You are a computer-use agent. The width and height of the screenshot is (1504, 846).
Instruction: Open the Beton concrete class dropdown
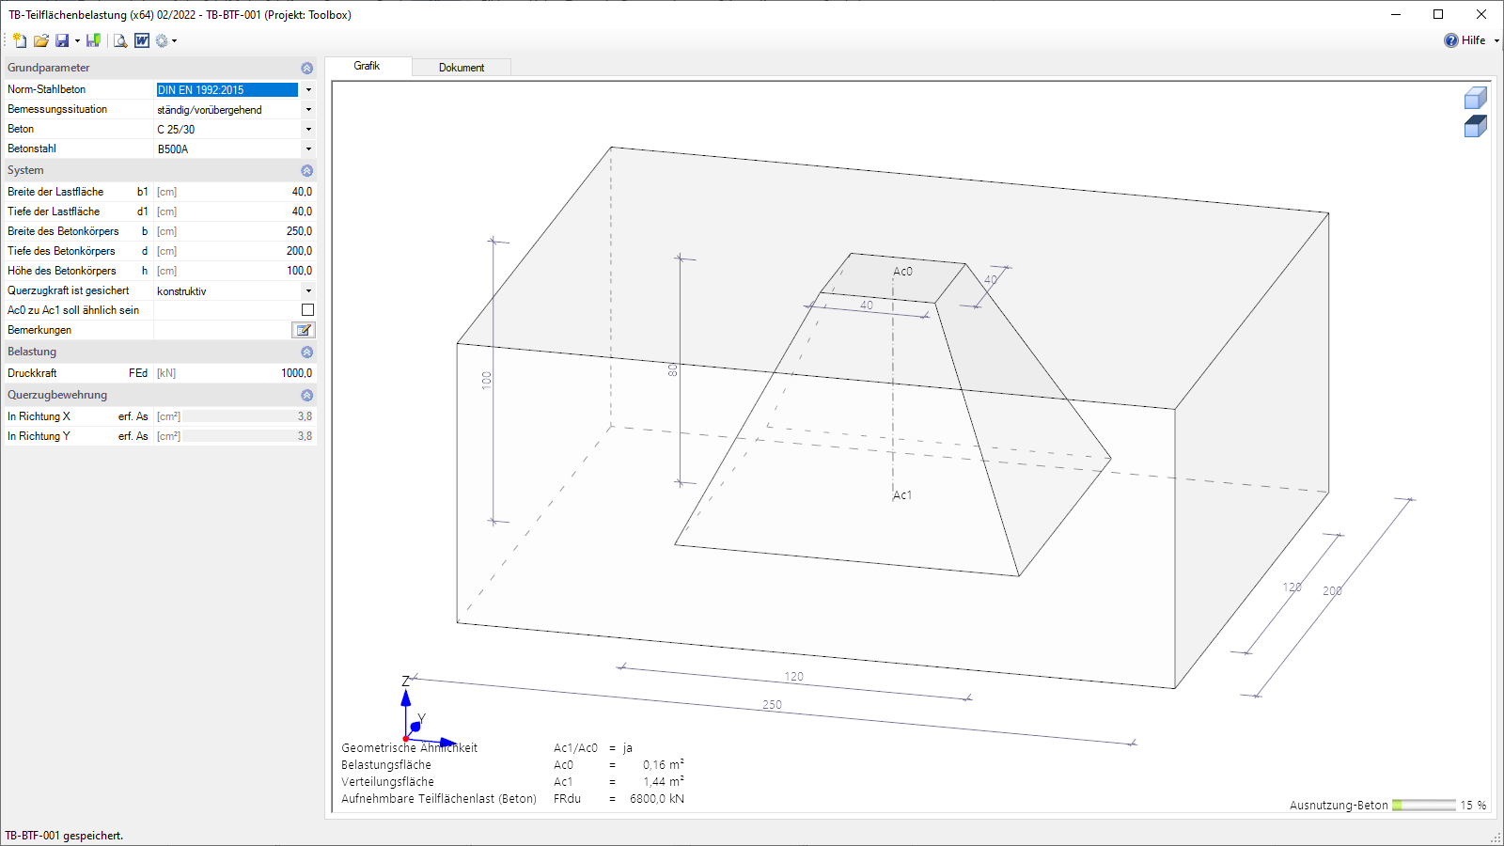click(x=308, y=130)
